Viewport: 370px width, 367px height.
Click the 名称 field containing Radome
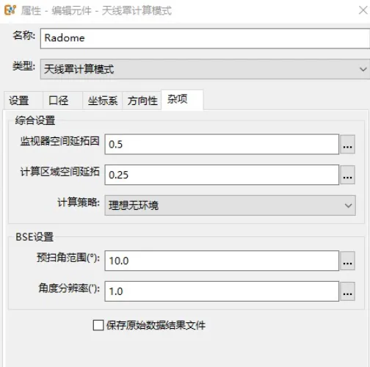pyautogui.click(x=205, y=38)
